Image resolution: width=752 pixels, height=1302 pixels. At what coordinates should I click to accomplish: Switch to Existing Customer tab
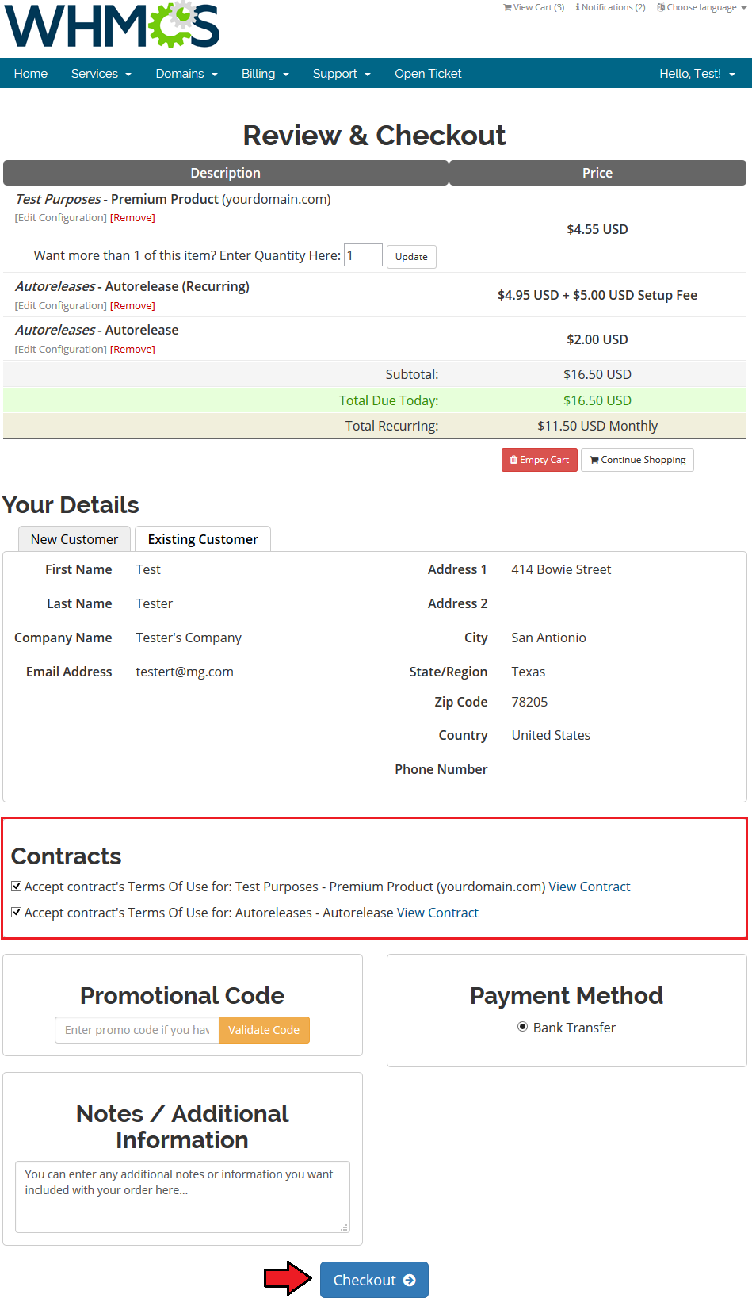pos(203,539)
